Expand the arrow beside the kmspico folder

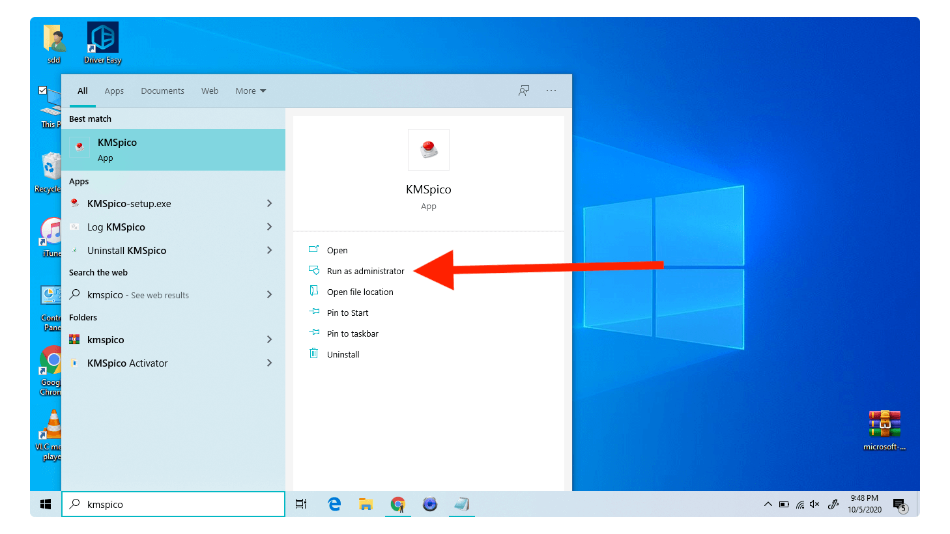269,340
